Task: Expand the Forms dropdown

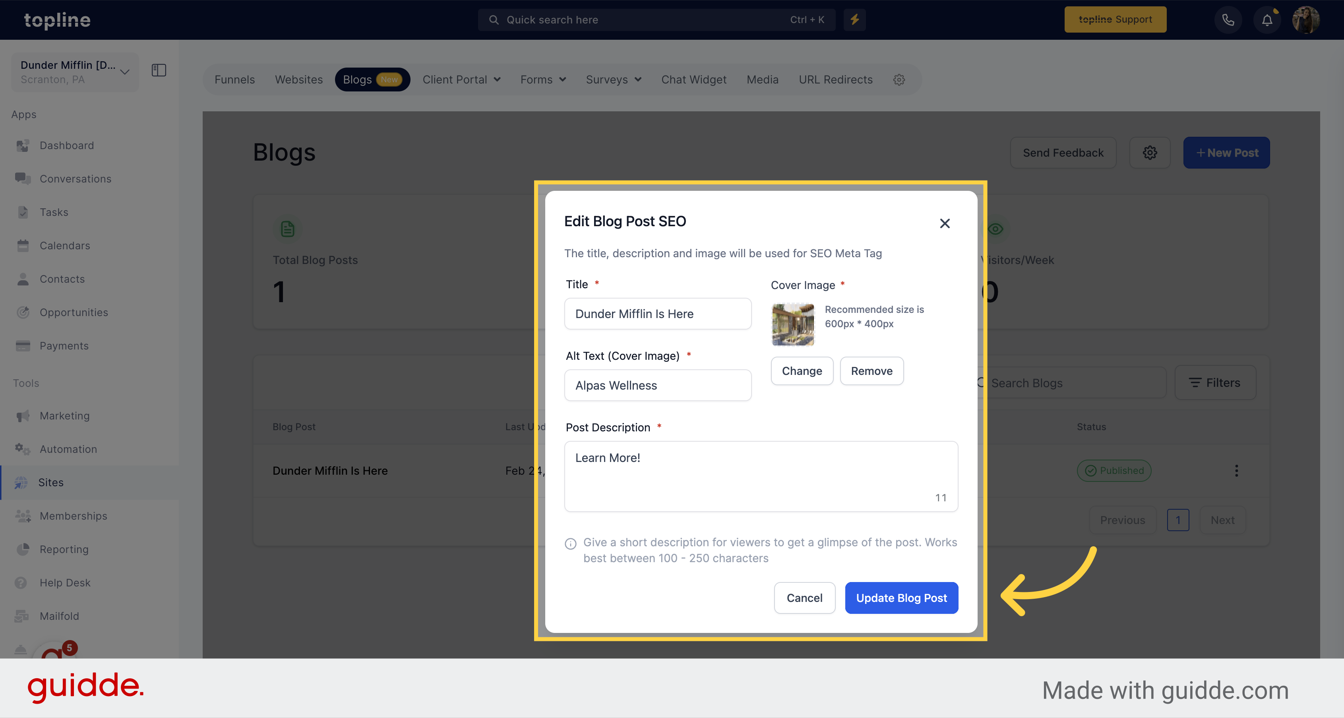Action: tap(542, 80)
